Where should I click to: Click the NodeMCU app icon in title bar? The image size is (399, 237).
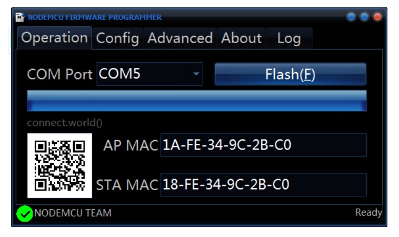(x=21, y=17)
